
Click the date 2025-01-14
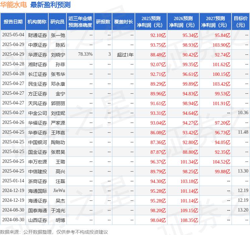pos(13,181)
